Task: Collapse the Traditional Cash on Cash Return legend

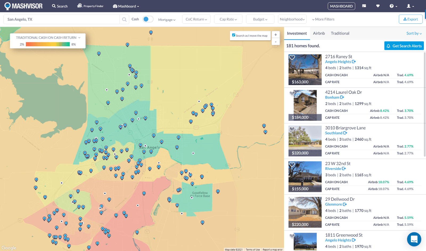Action: (x=79, y=37)
